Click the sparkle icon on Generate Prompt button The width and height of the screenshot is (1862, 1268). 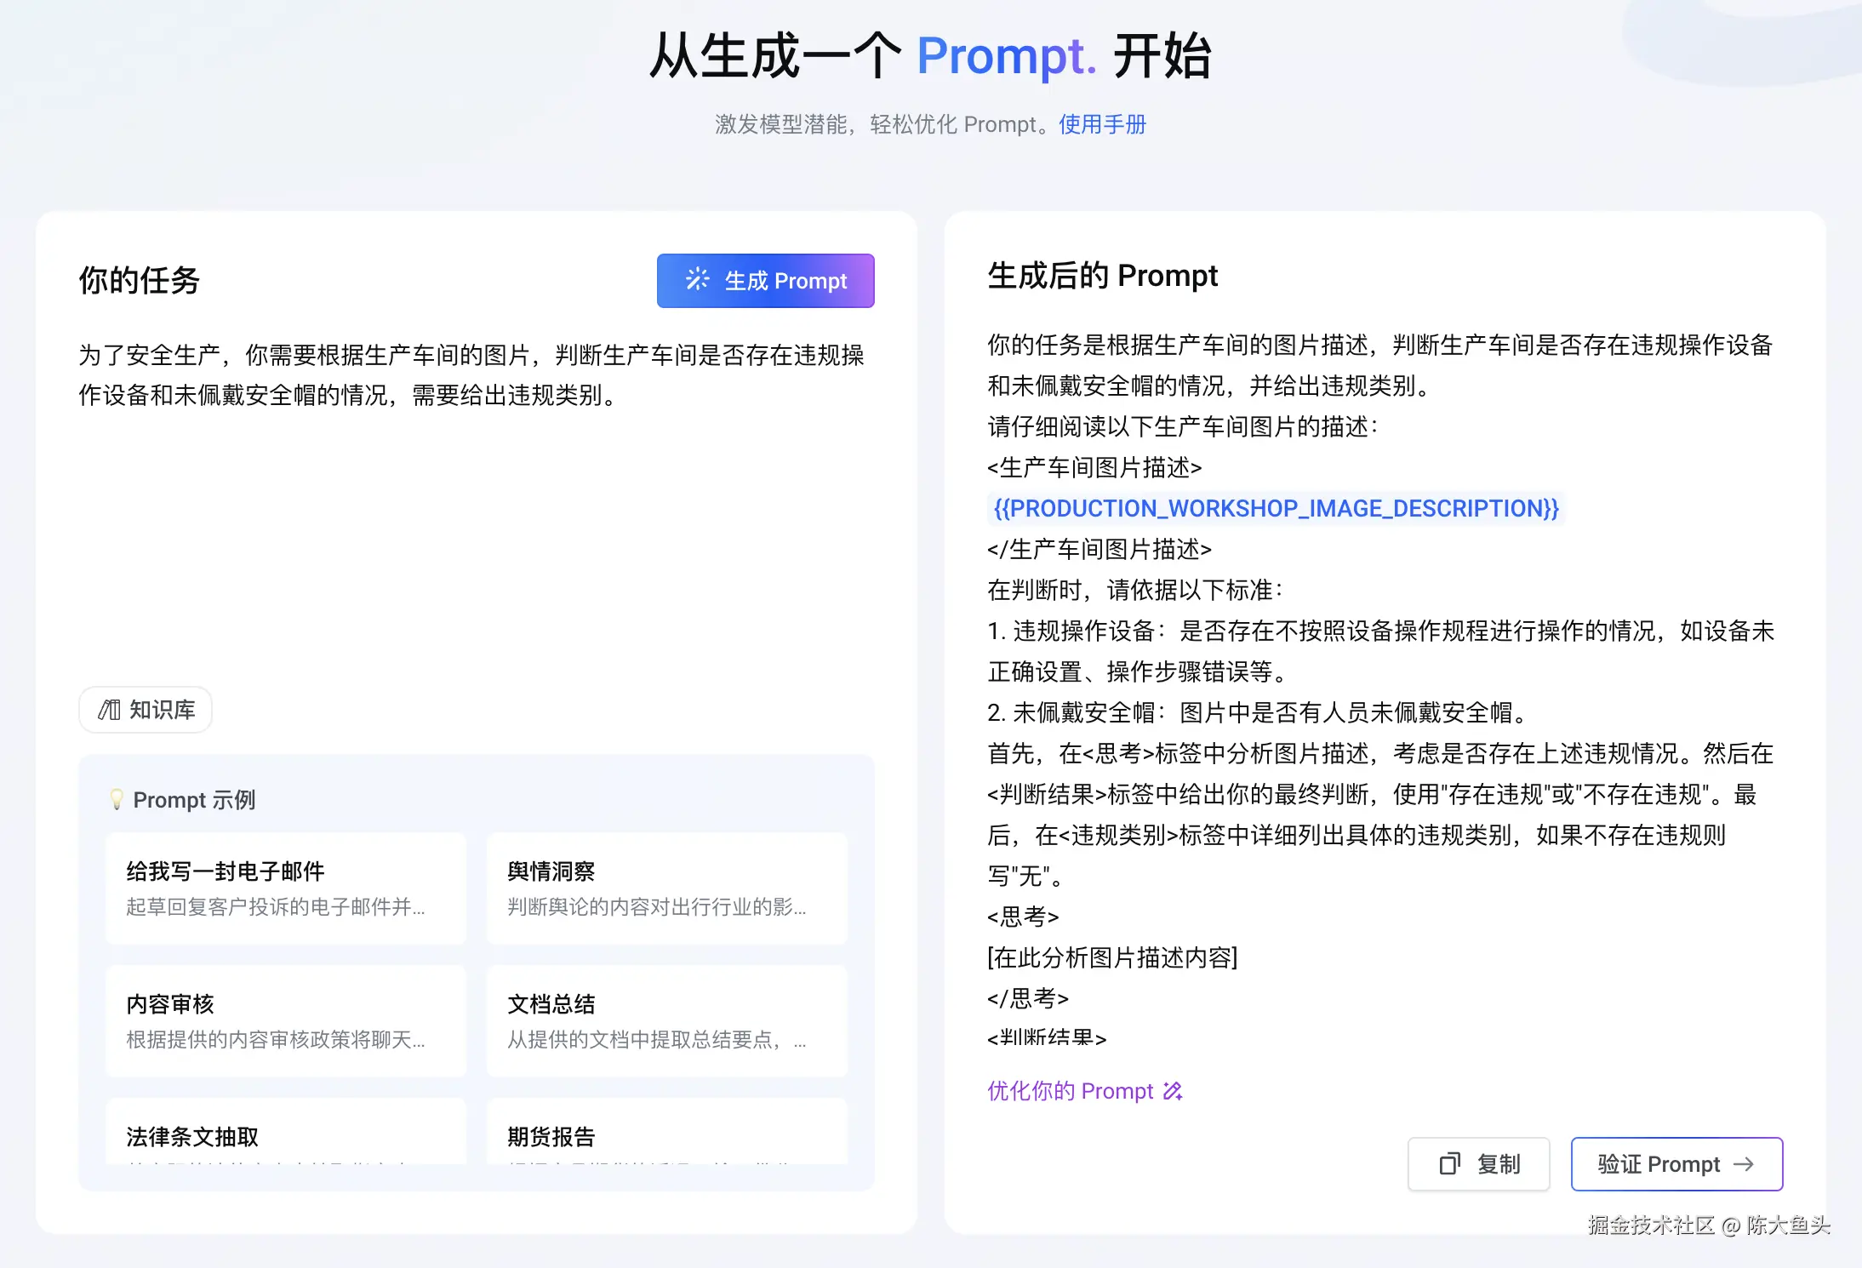(x=697, y=280)
